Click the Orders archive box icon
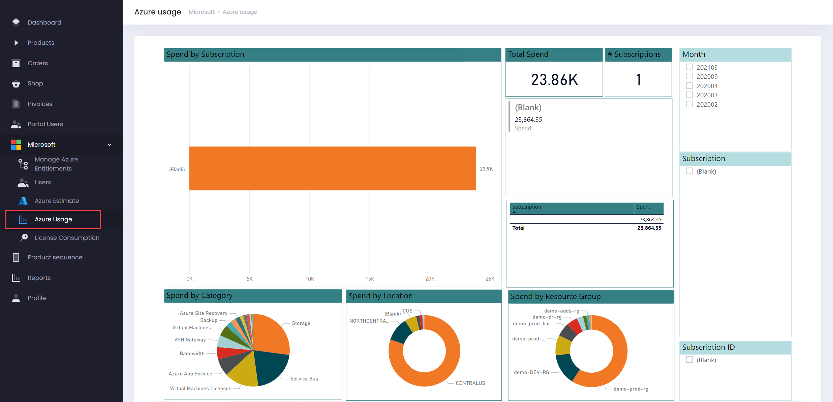833x402 pixels. (16, 63)
